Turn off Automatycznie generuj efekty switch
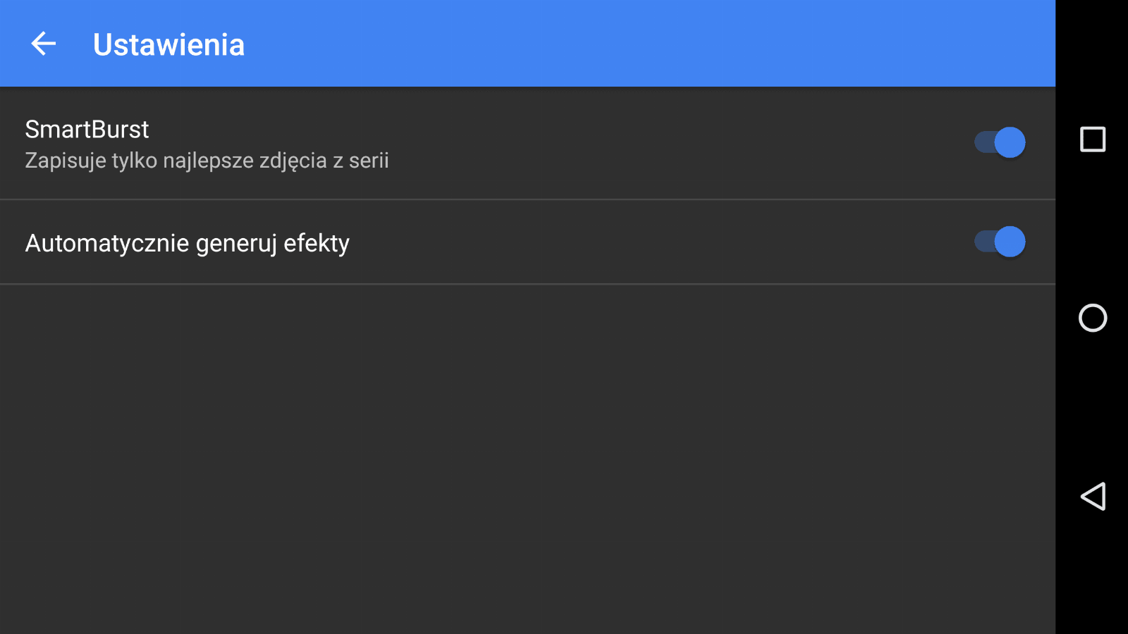1128x634 pixels. [x=1000, y=242]
